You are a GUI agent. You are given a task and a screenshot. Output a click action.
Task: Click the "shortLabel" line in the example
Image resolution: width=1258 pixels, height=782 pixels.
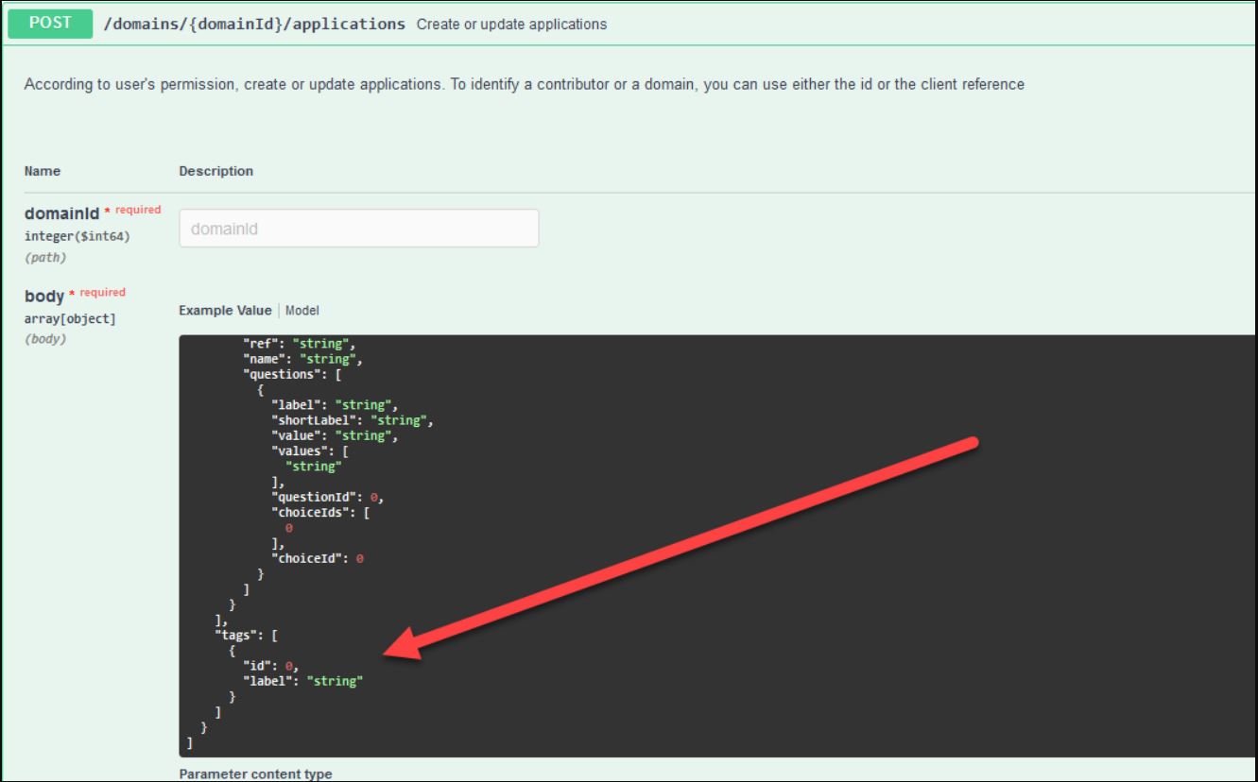(352, 420)
